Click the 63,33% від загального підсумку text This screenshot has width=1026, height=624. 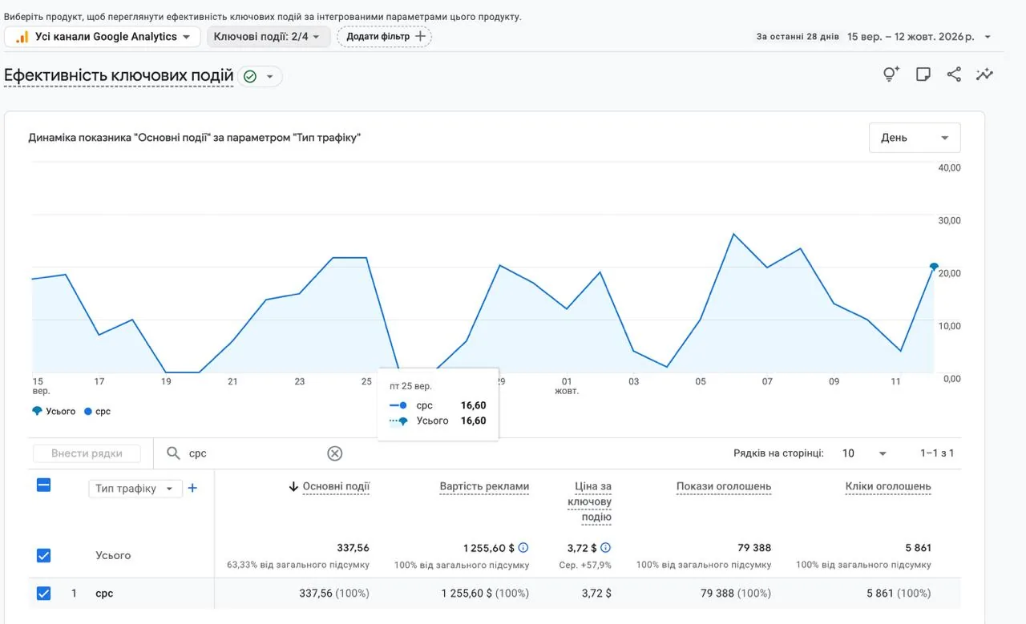pyautogui.click(x=298, y=566)
